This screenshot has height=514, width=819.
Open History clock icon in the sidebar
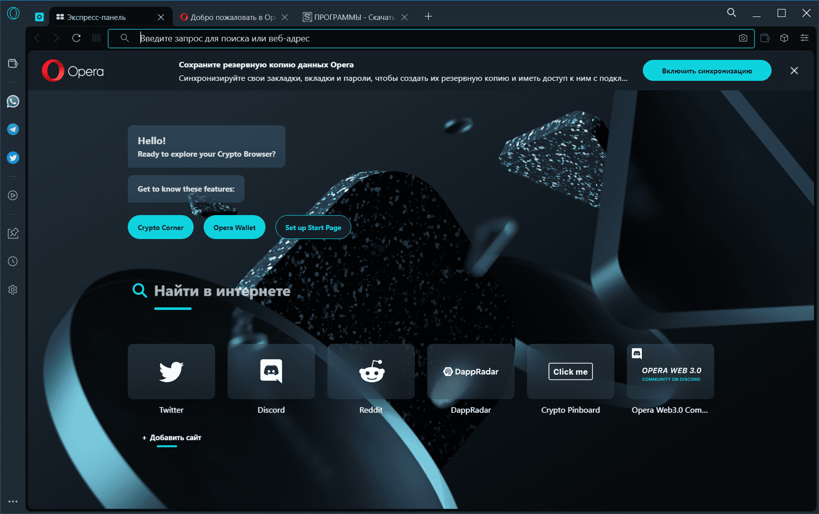tap(13, 261)
